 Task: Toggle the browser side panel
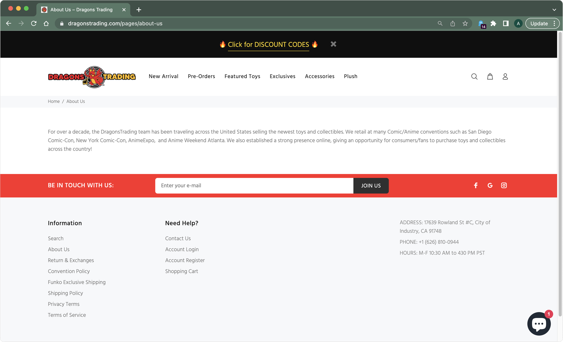[506, 23]
